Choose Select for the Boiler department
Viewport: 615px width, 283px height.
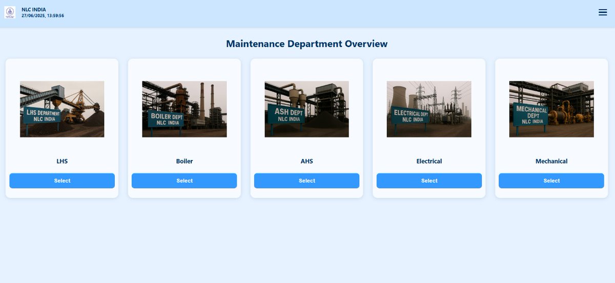click(184, 180)
